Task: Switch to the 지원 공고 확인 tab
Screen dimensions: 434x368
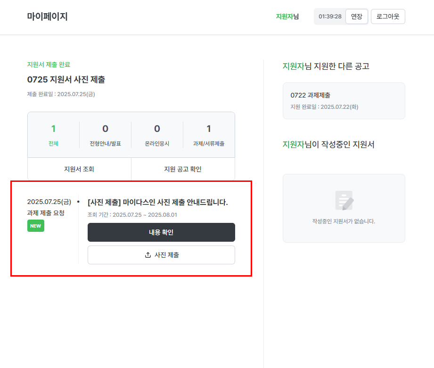Action: [x=182, y=169]
